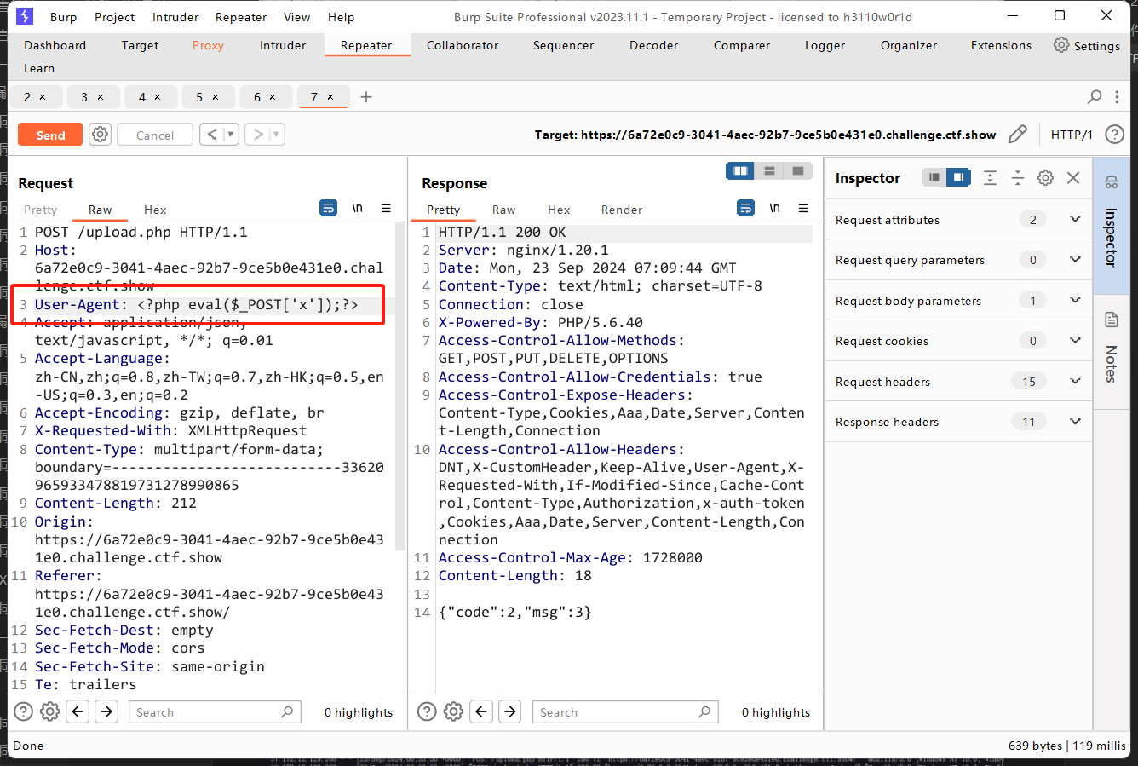Open the next-history dropdown arrow
The width and height of the screenshot is (1138, 766).
tap(277, 134)
